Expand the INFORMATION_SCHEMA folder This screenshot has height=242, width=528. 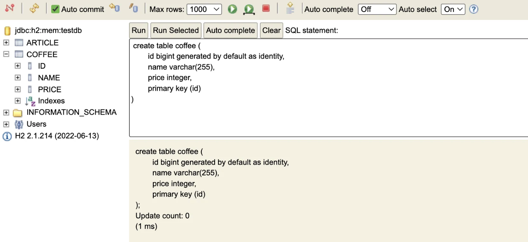(6, 112)
